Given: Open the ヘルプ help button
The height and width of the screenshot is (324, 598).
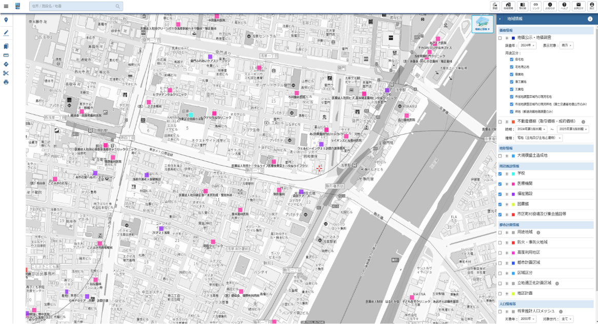Looking at the screenshot, I should coord(564,6).
